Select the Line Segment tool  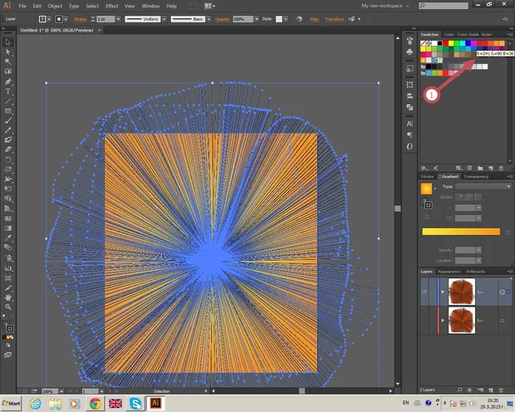click(x=8, y=101)
